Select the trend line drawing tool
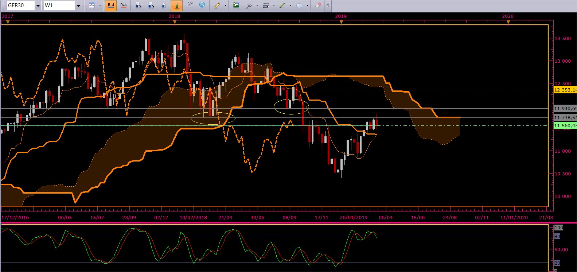The height and width of the screenshot is (272, 577). (282, 5)
